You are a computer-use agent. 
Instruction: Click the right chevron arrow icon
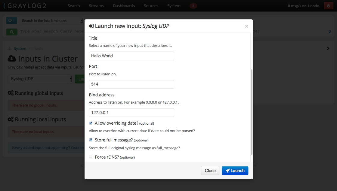coord(328,48)
